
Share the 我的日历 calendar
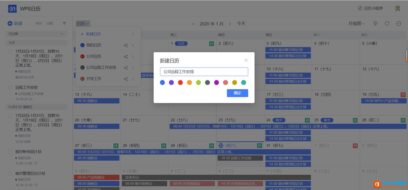pos(126,45)
